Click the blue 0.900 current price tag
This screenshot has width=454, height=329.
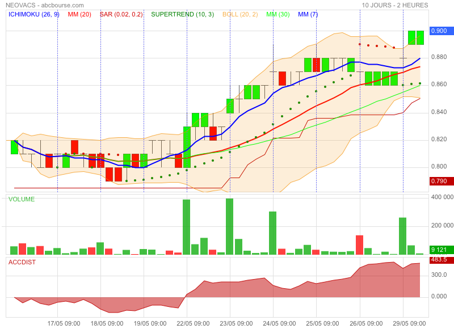tap(442, 31)
